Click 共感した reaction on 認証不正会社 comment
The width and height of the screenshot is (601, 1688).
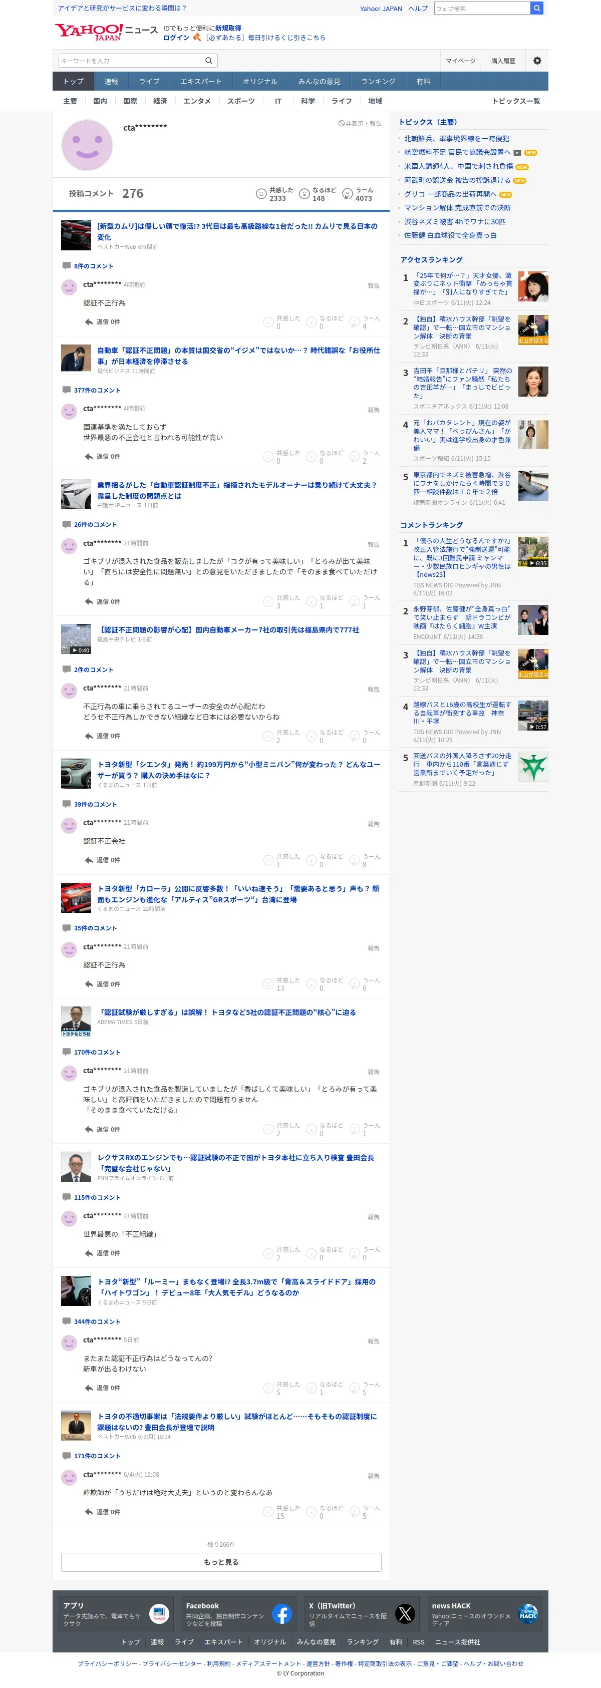[x=282, y=860]
